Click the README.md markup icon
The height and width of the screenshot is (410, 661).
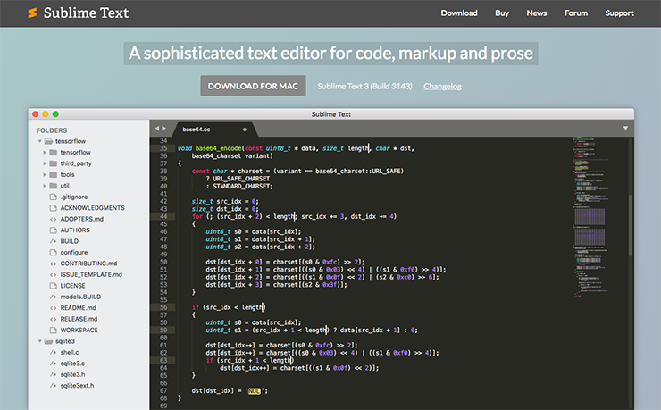(x=53, y=308)
